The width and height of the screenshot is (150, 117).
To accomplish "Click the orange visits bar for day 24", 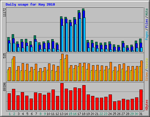I will pos(111,71).
